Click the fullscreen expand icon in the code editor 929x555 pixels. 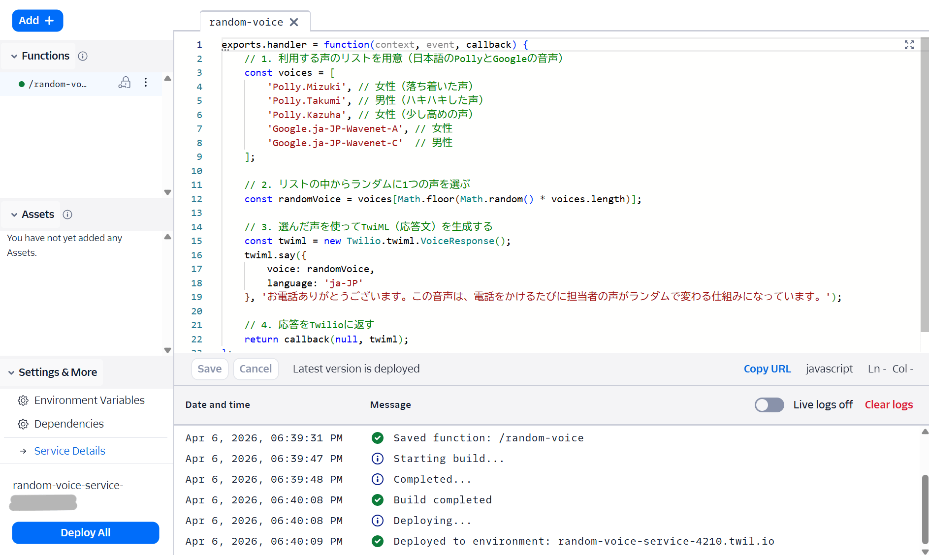click(909, 45)
